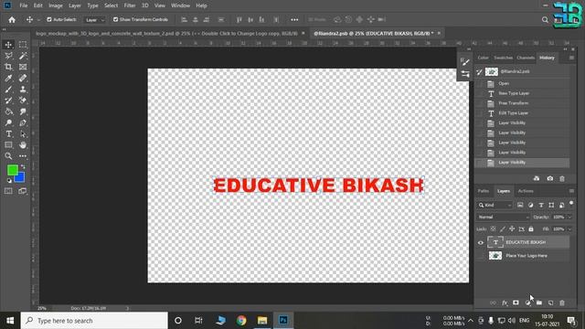Select the Dodge tool
585x329 pixels.
tap(8, 122)
